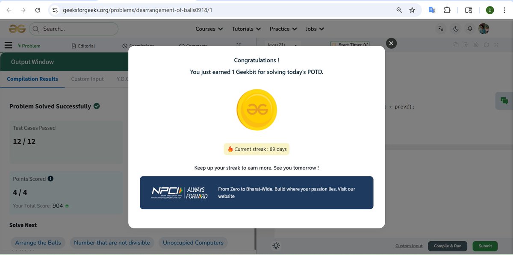Expand the Courses dropdown

[209, 29]
